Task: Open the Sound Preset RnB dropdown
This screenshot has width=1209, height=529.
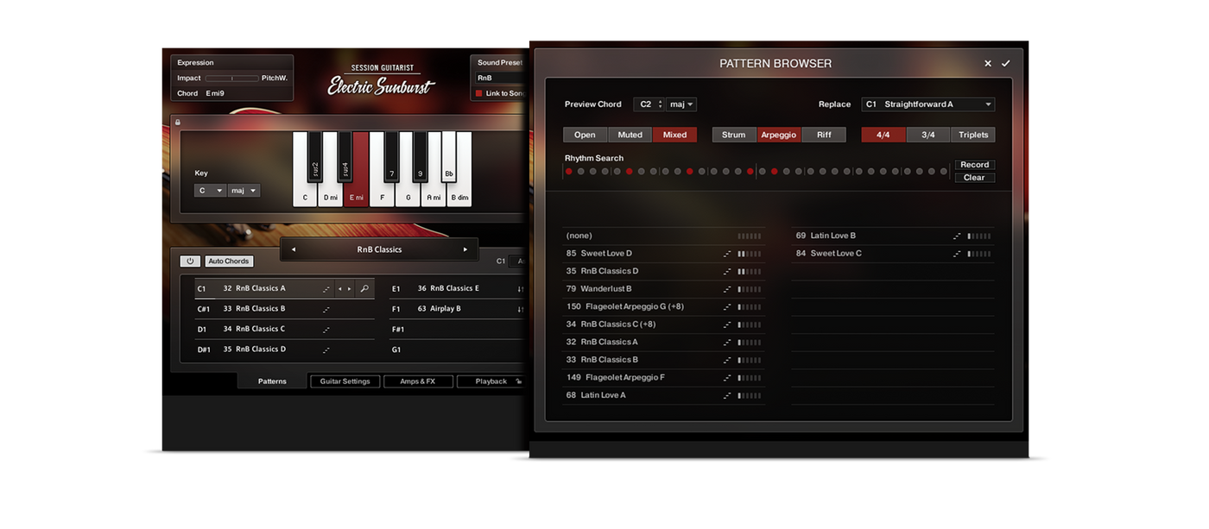Action: (501, 78)
